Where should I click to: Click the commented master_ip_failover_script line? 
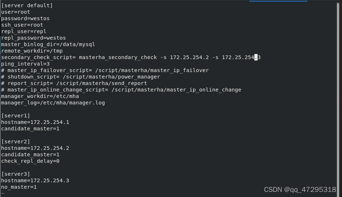click(105, 70)
